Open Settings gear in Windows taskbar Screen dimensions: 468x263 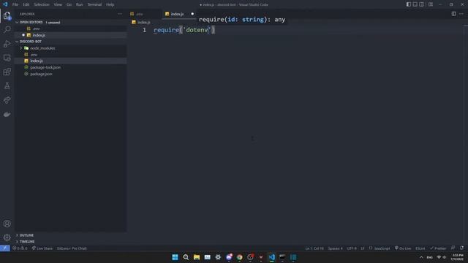218,257
